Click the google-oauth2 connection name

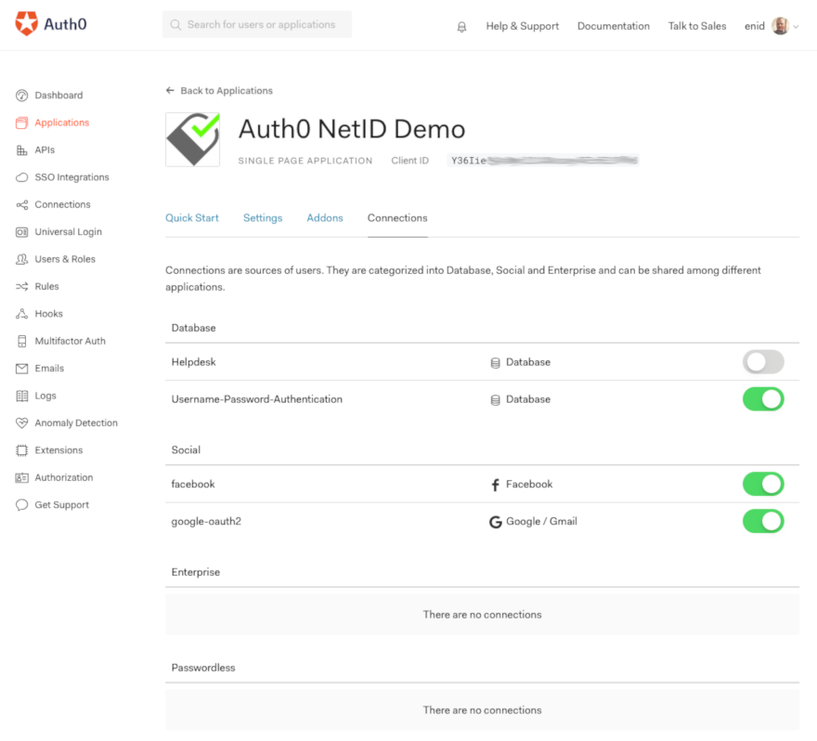tap(206, 522)
